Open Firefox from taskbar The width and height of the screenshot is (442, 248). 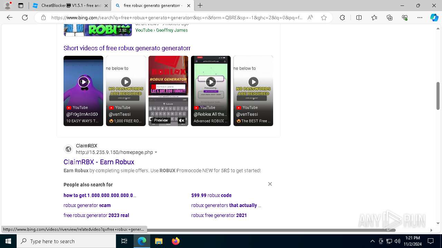pos(175,241)
